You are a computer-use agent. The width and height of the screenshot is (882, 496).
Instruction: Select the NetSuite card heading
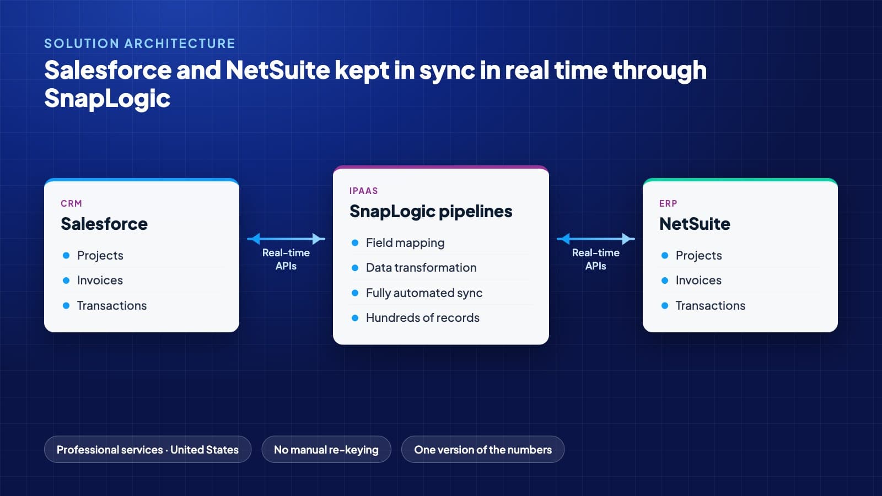(695, 224)
